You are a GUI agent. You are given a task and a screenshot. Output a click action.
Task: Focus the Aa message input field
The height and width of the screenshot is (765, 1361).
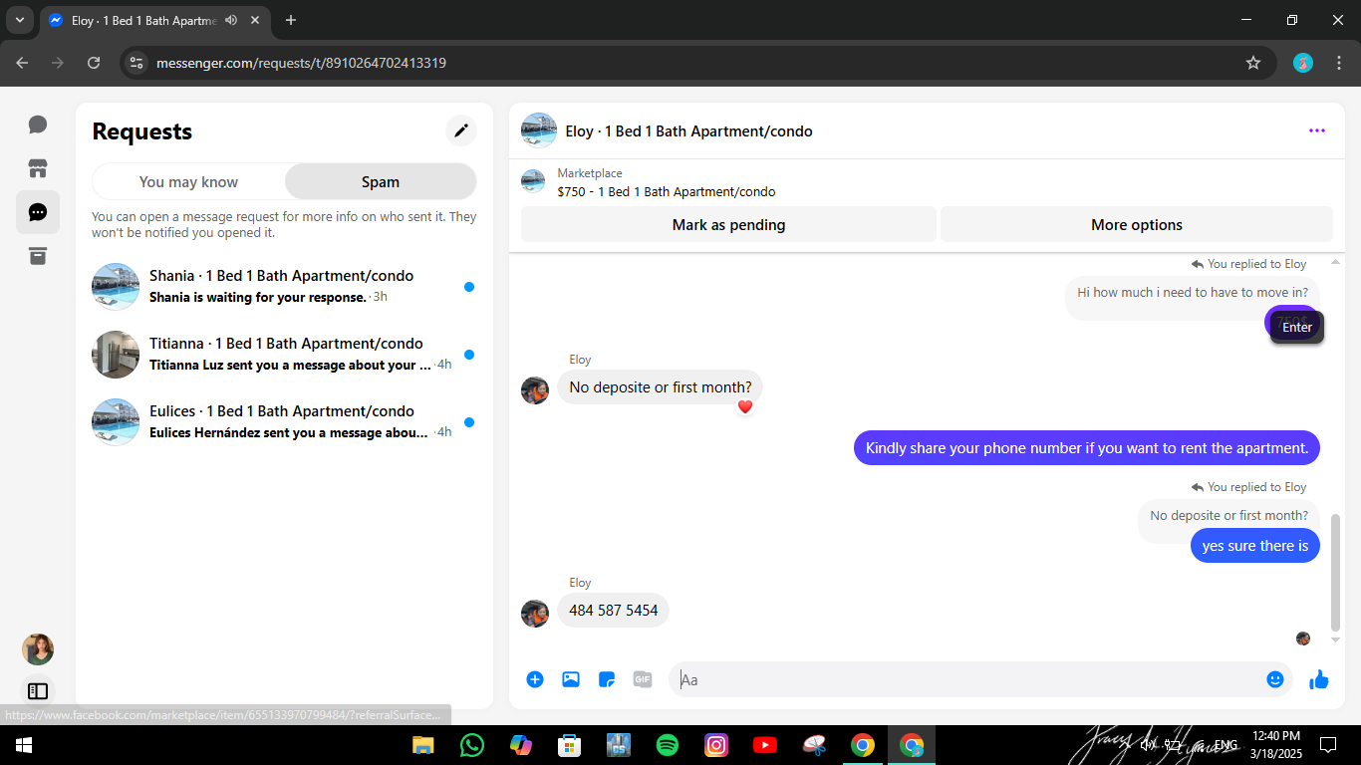(x=966, y=679)
